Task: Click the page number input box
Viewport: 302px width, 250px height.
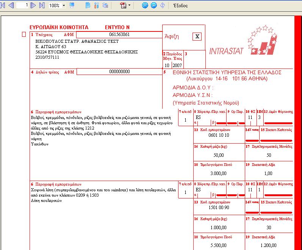Action: pyautogui.click(x=22, y=5)
